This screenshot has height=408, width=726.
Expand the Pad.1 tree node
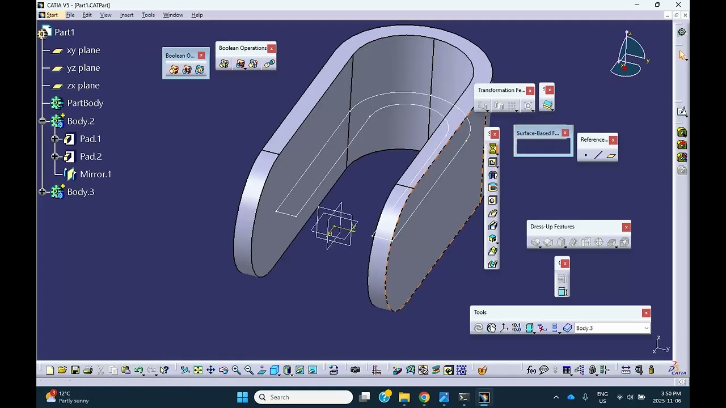tap(55, 139)
